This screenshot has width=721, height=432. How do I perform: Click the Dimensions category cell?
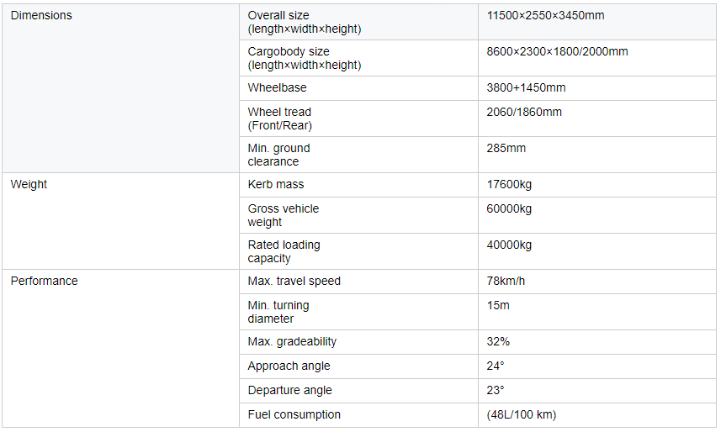(x=41, y=15)
